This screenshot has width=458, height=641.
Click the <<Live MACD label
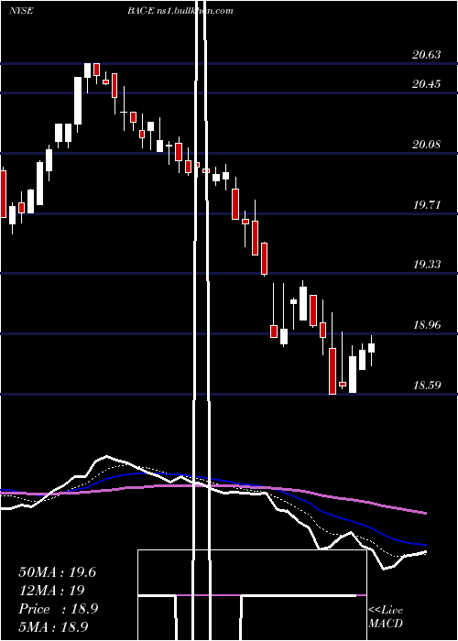(x=386, y=616)
